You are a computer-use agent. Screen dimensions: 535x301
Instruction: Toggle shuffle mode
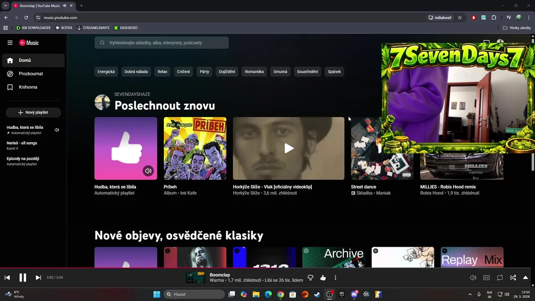(513, 278)
